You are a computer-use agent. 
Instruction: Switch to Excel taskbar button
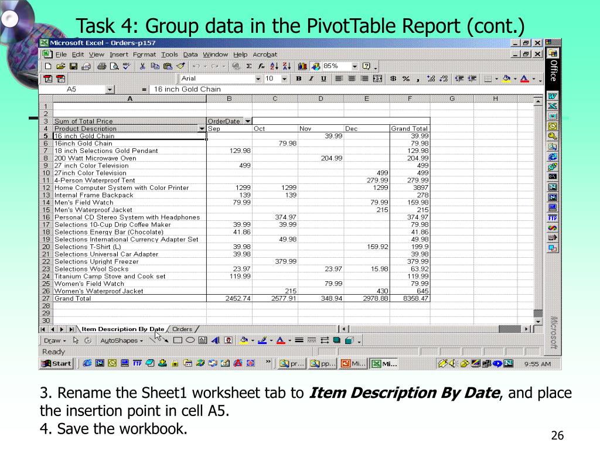tap(384, 363)
